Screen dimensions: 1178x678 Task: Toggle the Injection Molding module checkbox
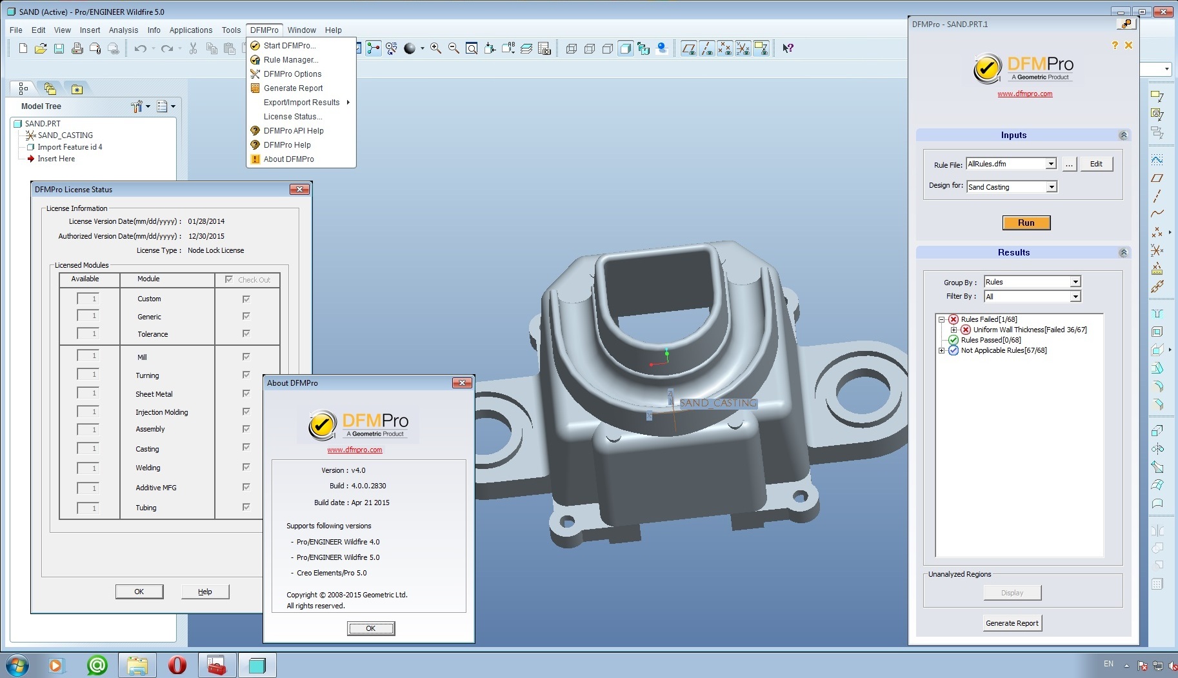pyautogui.click(x=246, y=412)
